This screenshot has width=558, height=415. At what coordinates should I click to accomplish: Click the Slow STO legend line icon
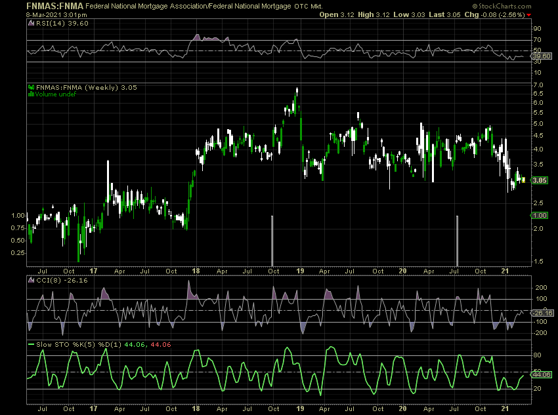pos(31,343)
